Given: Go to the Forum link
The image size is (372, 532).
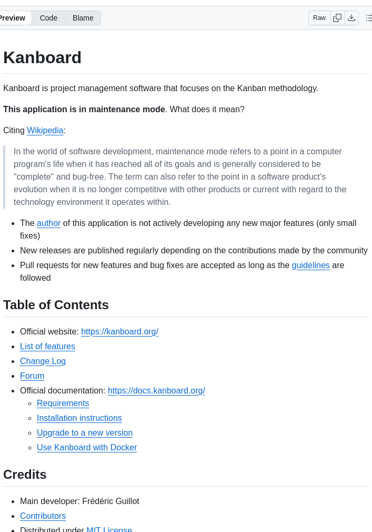Looking at the screenshot, I should 32,376.
